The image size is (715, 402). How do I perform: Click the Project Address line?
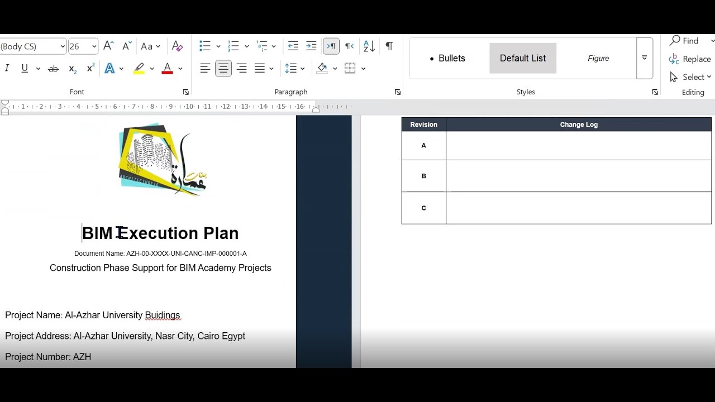[x=125, y=336]
